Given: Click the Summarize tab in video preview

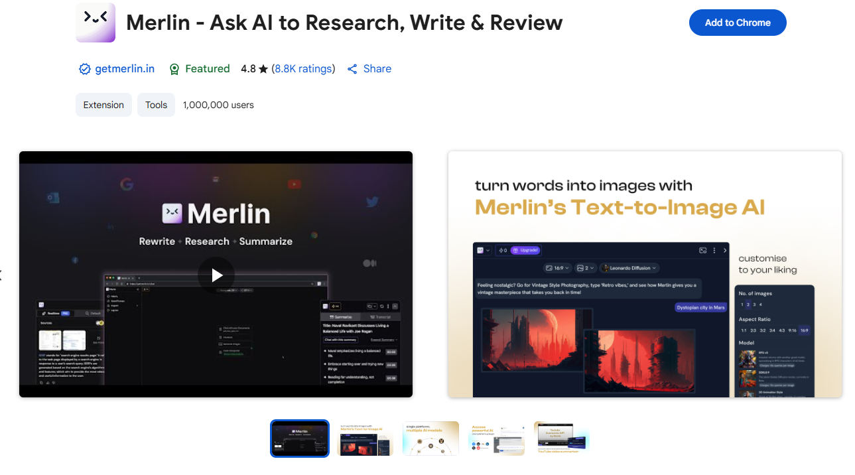Looking at the screenshot, I should (x=341, y=317).
